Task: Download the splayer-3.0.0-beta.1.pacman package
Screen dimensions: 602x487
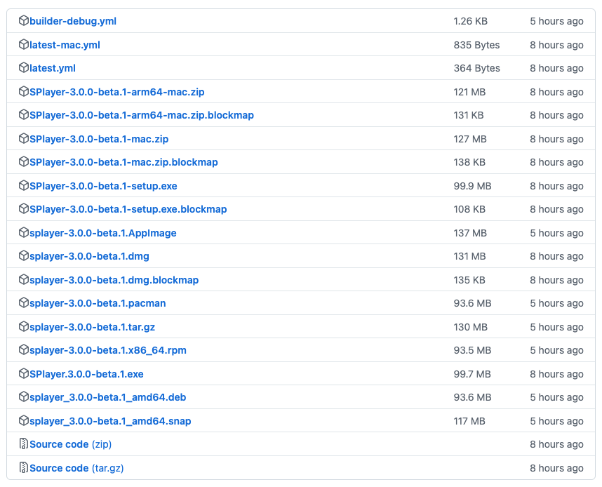Action: (98, 303)
